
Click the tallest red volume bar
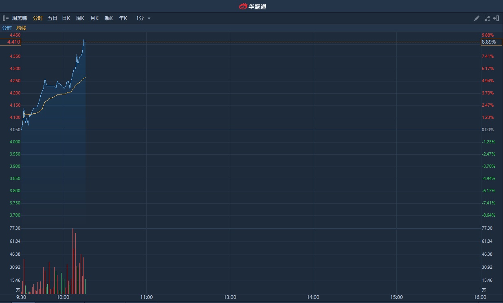click(x=73, y=261)
